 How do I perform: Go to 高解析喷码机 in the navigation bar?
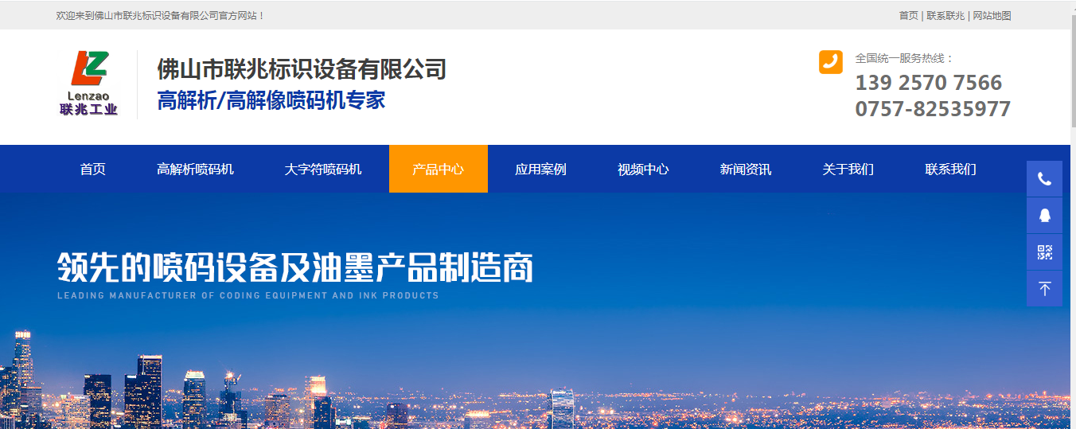[195, 169]
